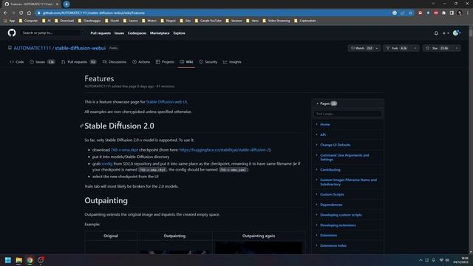Reload the page
The image size is (473, 266).
pos(21,13)
